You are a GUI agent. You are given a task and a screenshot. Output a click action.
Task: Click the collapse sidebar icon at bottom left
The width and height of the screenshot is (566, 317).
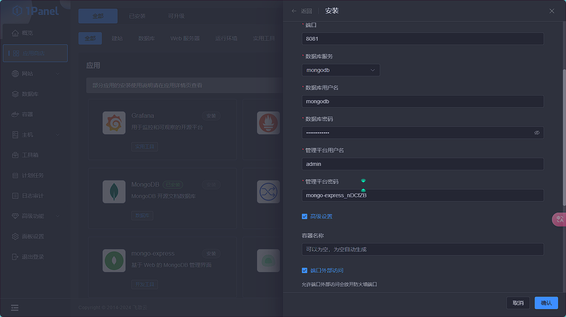(15, 308)
